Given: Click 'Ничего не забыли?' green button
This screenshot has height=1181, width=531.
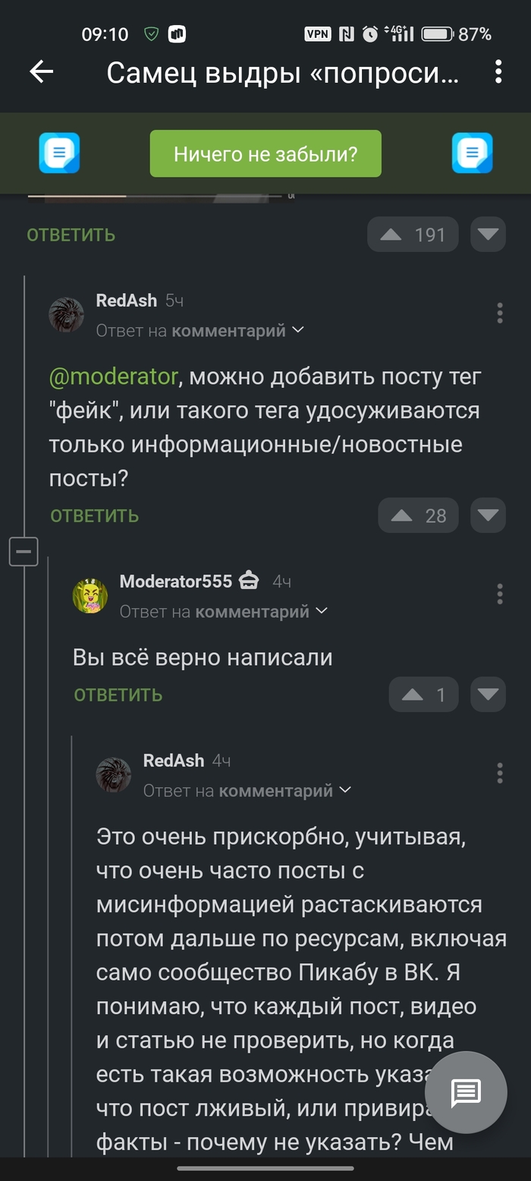Looking at the screenshot, I should pos(265,154).
